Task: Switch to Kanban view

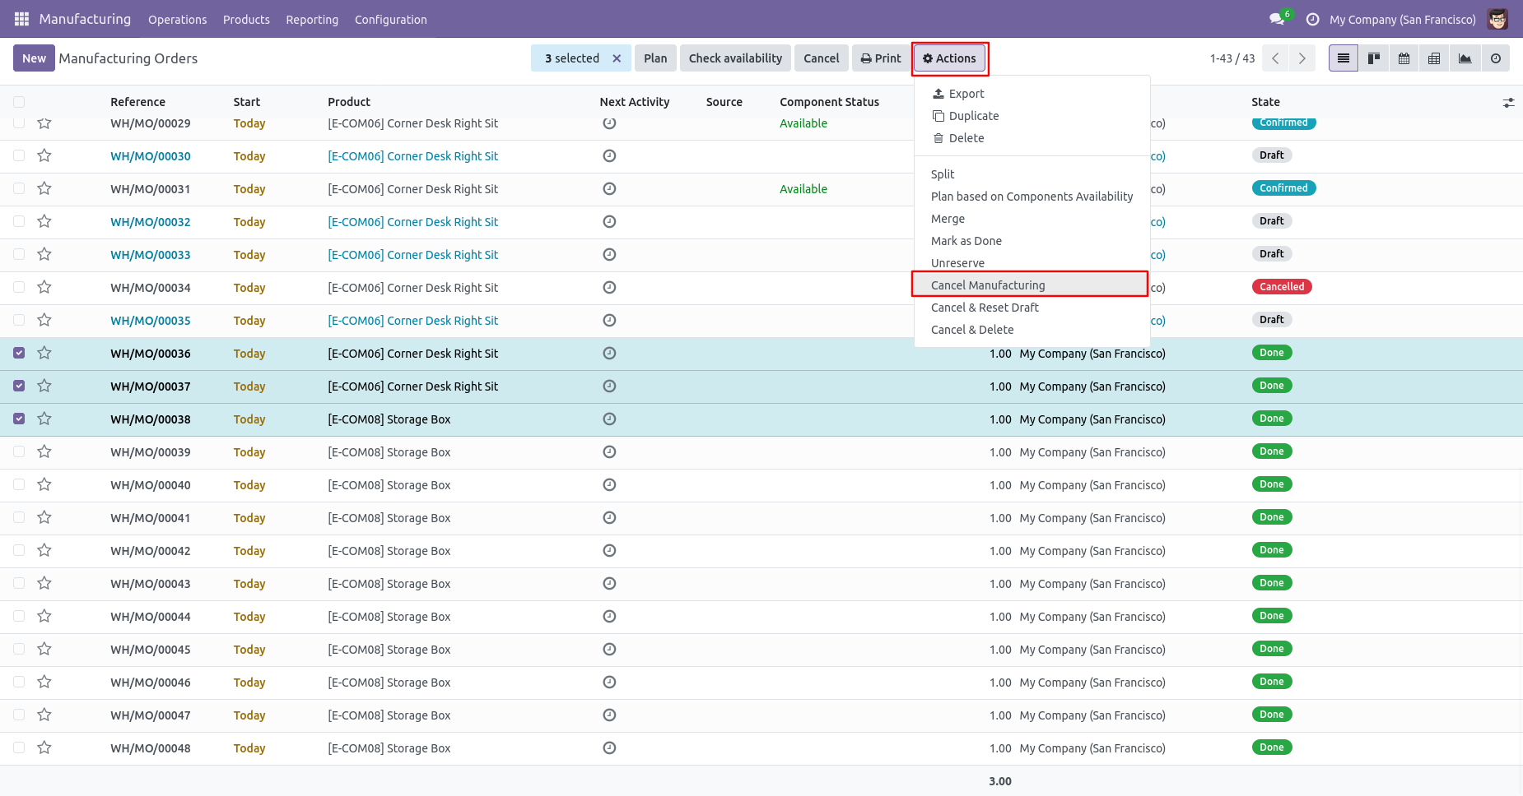Action: (x=1374, y=58)
